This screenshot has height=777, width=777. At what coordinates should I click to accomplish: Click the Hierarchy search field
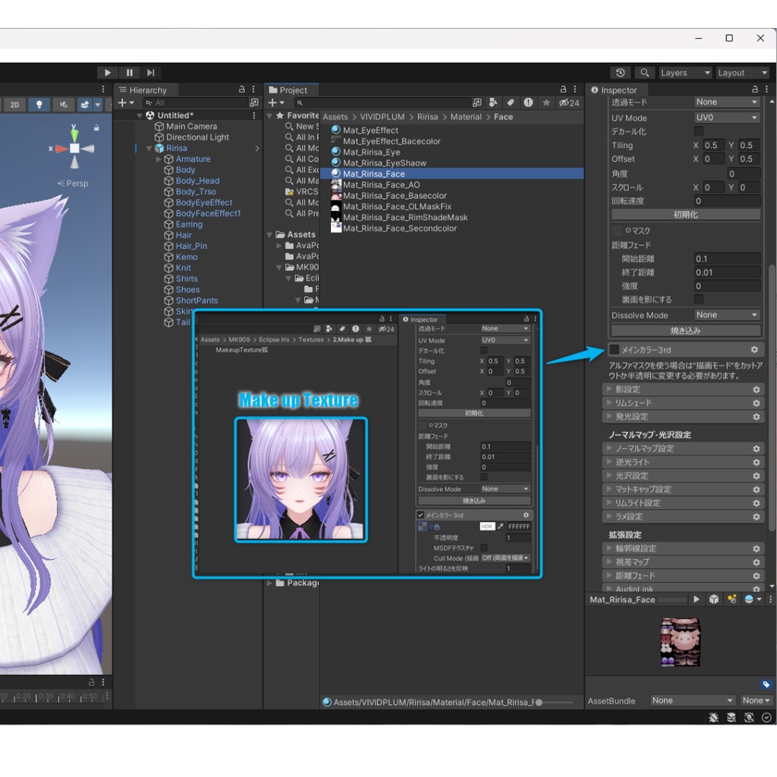196,102
